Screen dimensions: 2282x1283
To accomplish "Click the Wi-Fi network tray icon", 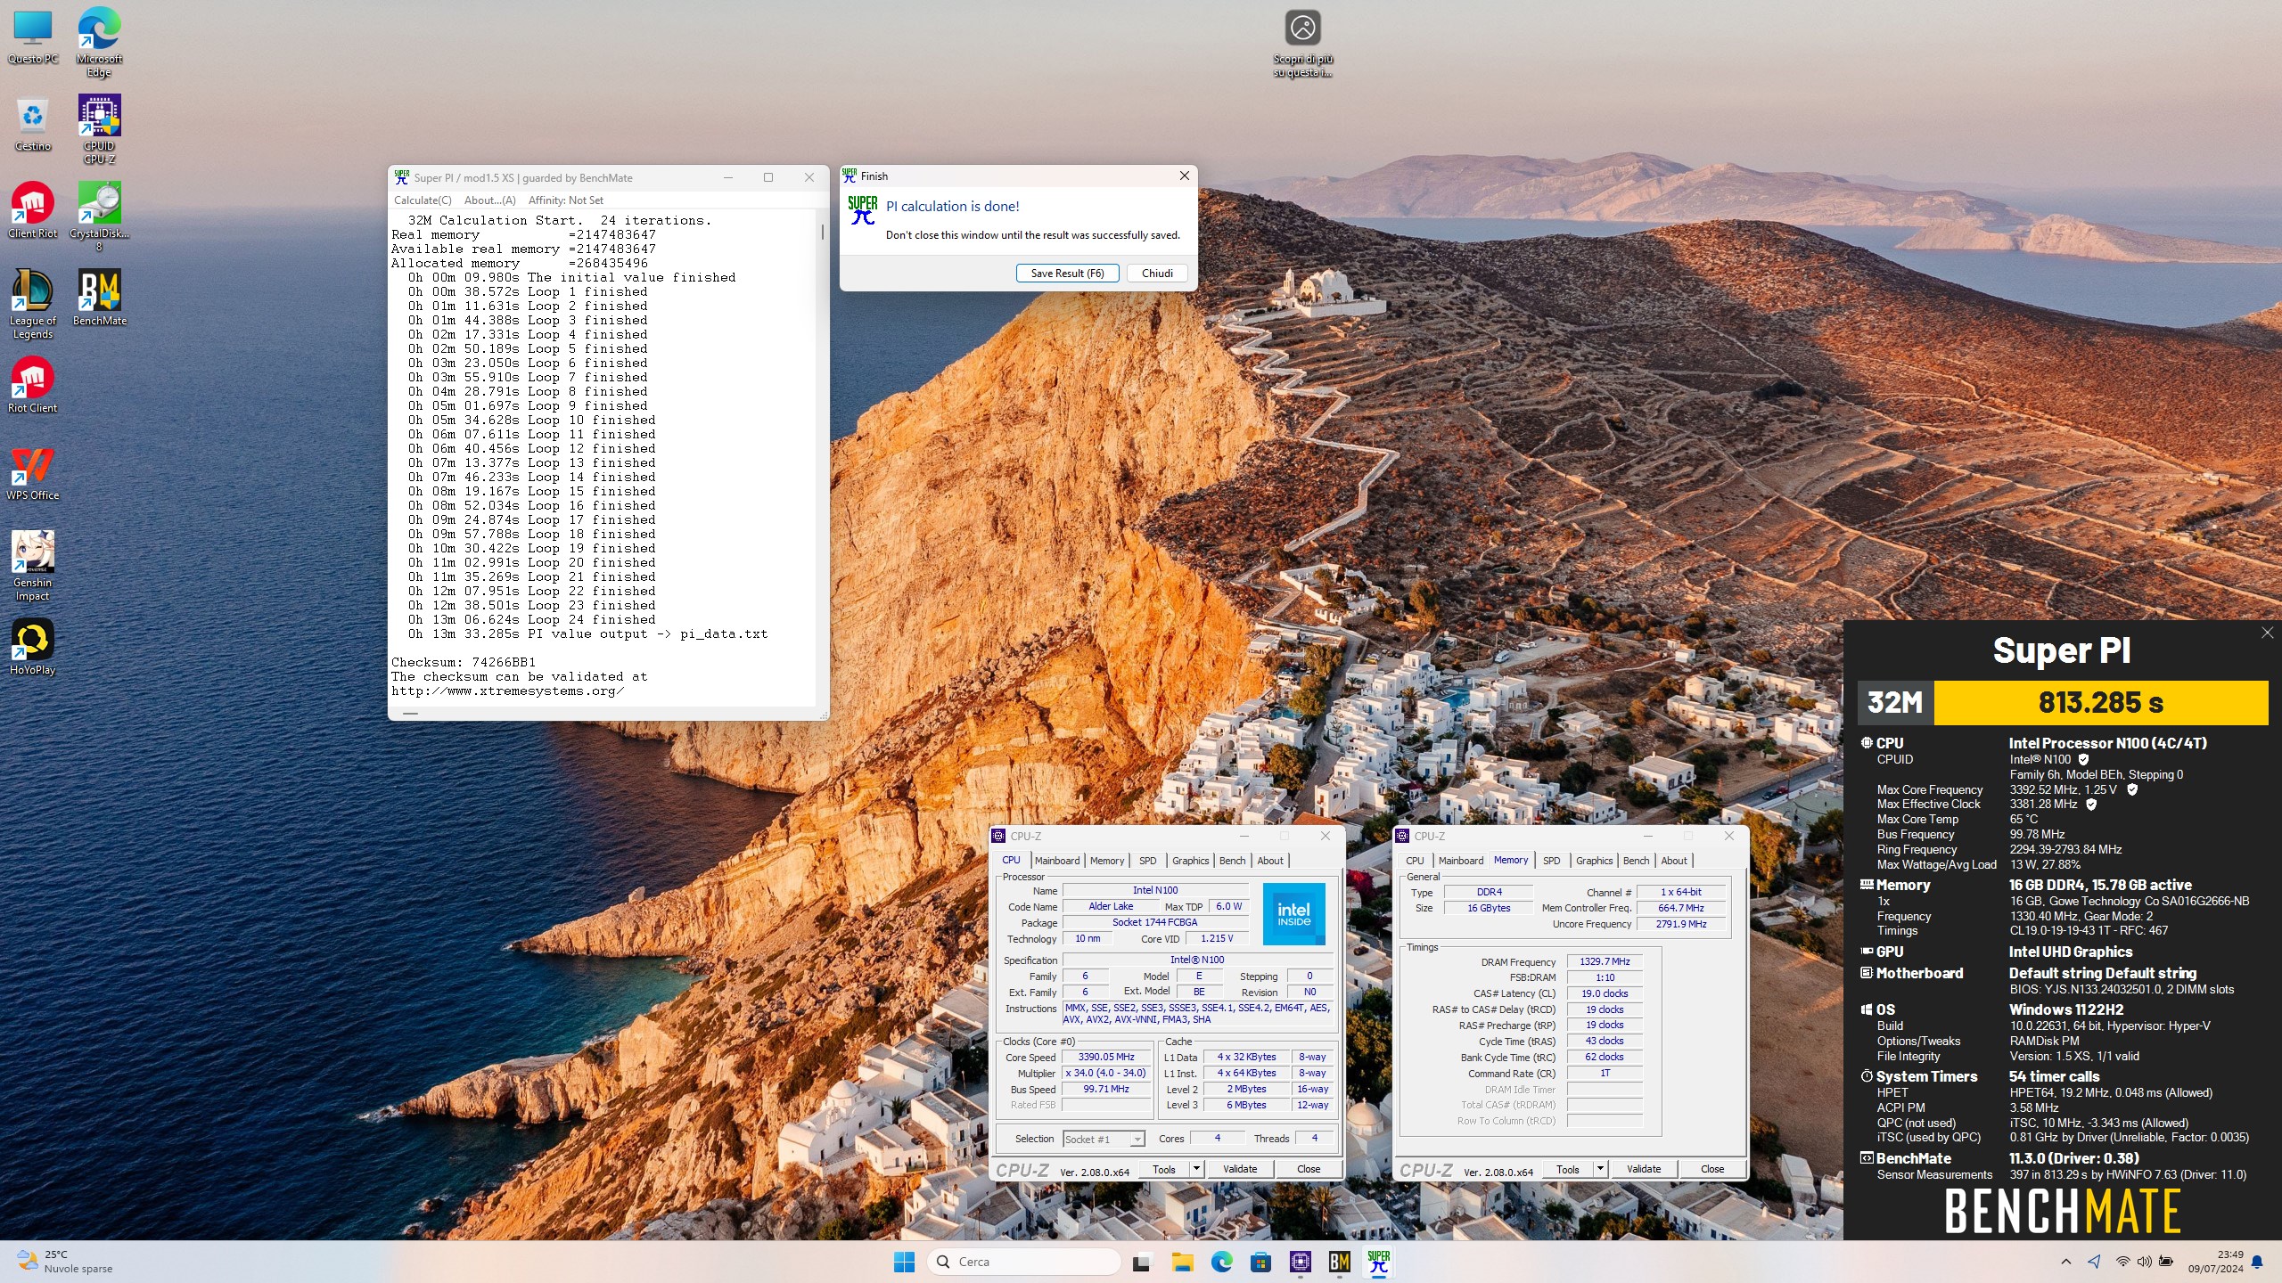I will point(2123,1262).
